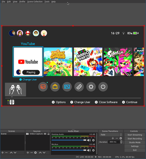146x159 pixels.
Task: Remove the selected source with the minus icon
Action: (x=31, y=153)
